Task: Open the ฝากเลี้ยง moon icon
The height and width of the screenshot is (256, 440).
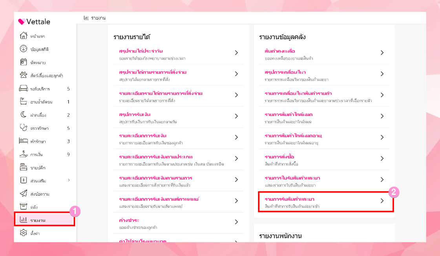Action: tap(23, 115)
